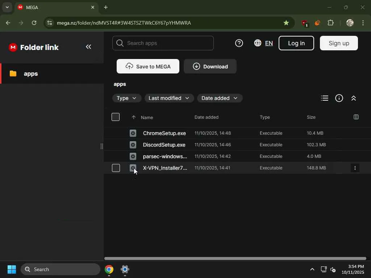Click the double up-chevron collapse icon
The width and height of the screenshot is (371, 278).
(354, 98)
